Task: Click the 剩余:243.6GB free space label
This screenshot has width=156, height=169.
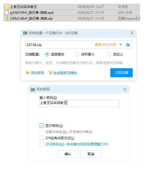Action: 105,45
